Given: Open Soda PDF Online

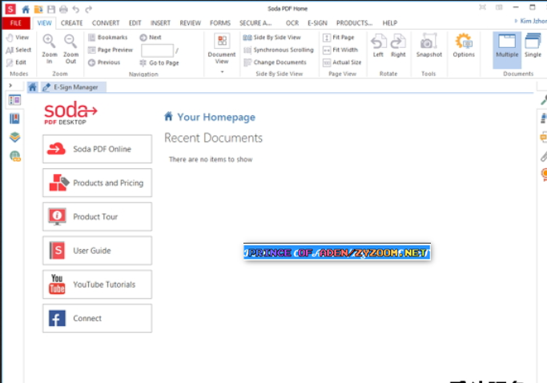Looking at the screenshot, I should click(98, 149).
